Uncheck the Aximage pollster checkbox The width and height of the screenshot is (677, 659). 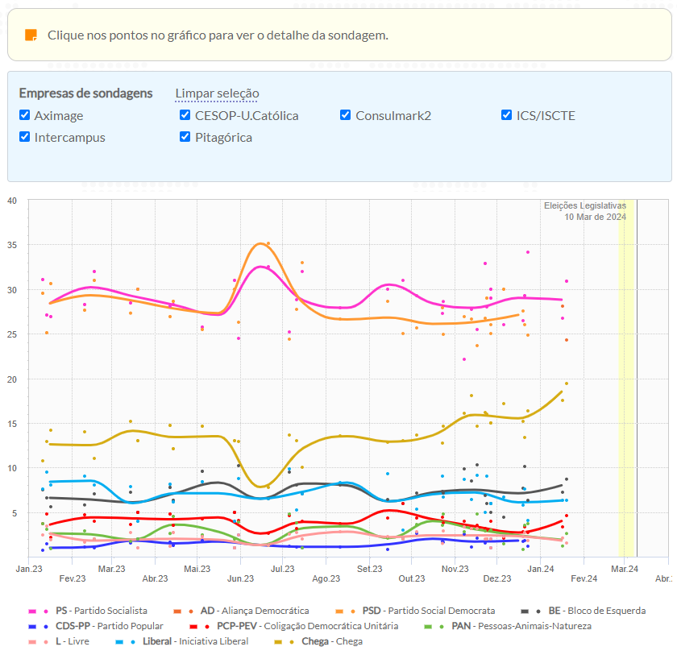point(25,115)
